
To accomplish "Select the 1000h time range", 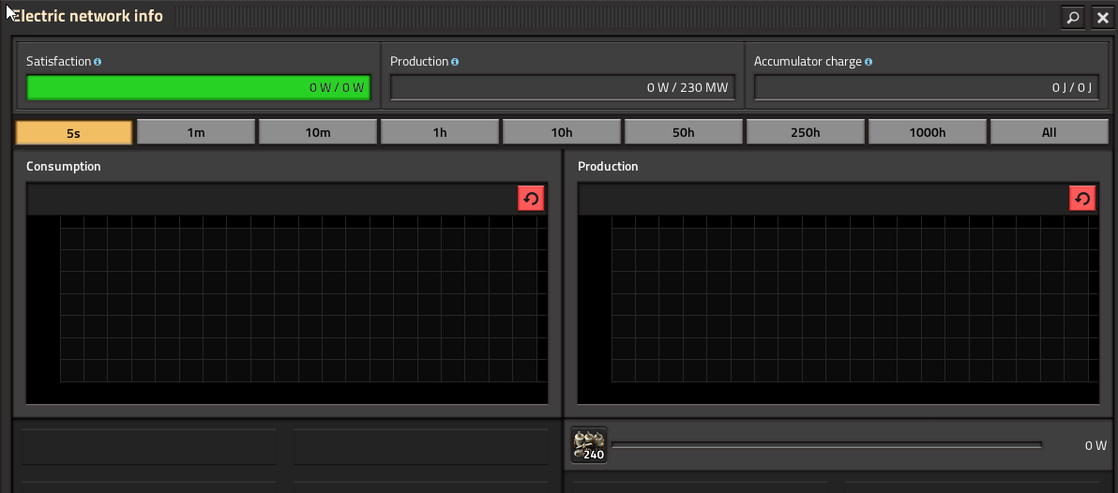I will click(x=928, y=132).
